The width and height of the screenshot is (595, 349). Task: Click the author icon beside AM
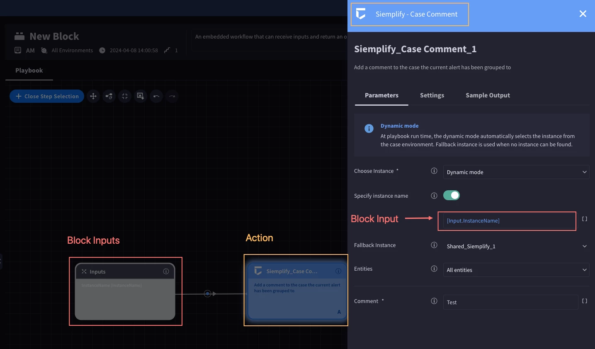click(18, 51)
